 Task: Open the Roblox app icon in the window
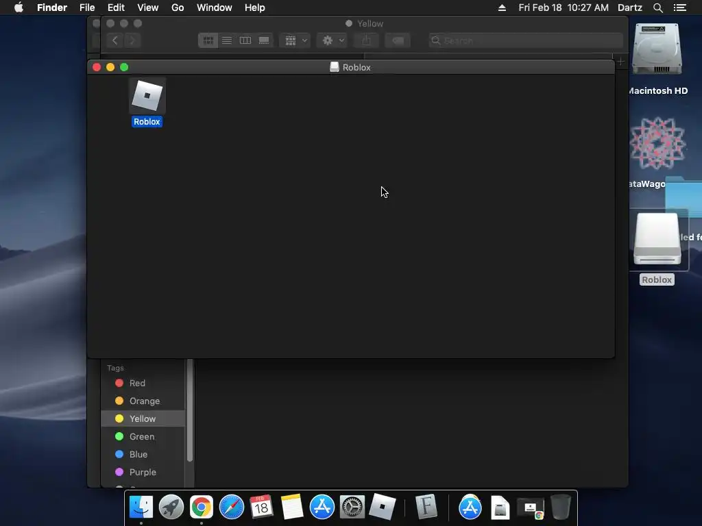click(147, 96)
